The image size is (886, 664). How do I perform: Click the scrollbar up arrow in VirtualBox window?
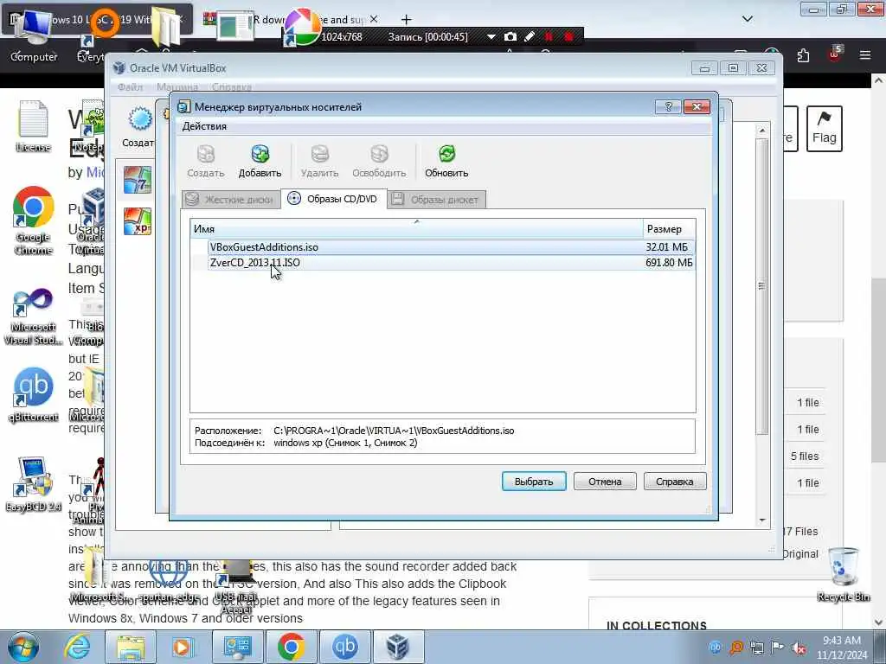coord(762,131)
